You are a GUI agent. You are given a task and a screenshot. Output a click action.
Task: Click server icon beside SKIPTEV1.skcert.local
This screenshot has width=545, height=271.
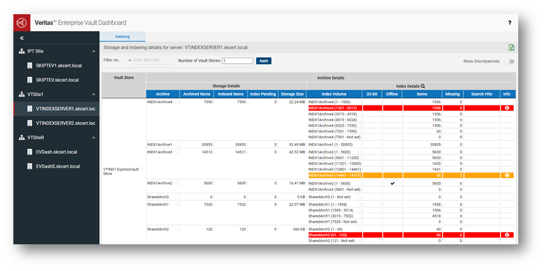30,66
